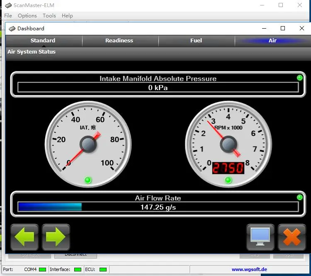311x276 pixels.
Task: Close the ScanMaster-ELM main window
Action: [x=300, y=5]
